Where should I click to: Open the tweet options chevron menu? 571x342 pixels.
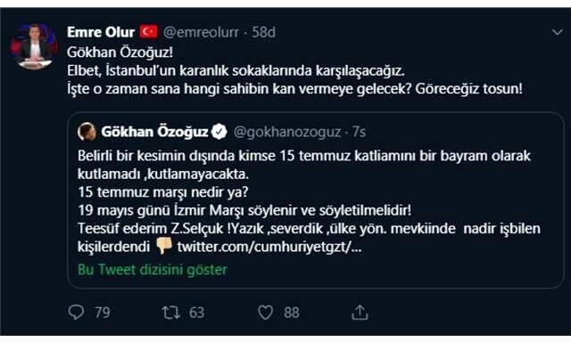[557, 32]
